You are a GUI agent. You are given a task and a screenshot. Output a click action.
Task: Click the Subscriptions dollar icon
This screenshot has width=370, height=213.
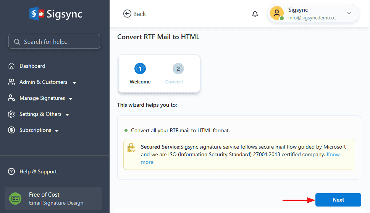(x=11, y=130)
